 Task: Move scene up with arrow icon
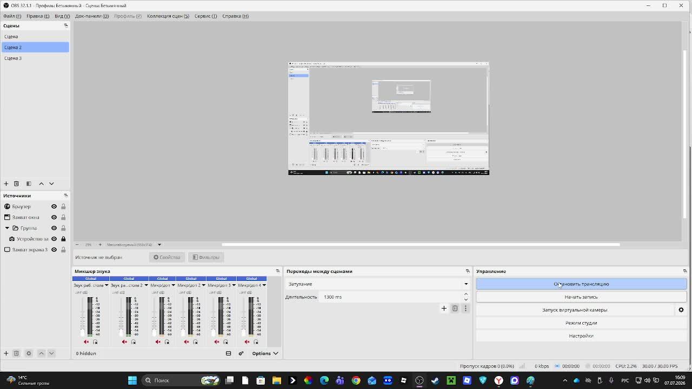41,184
